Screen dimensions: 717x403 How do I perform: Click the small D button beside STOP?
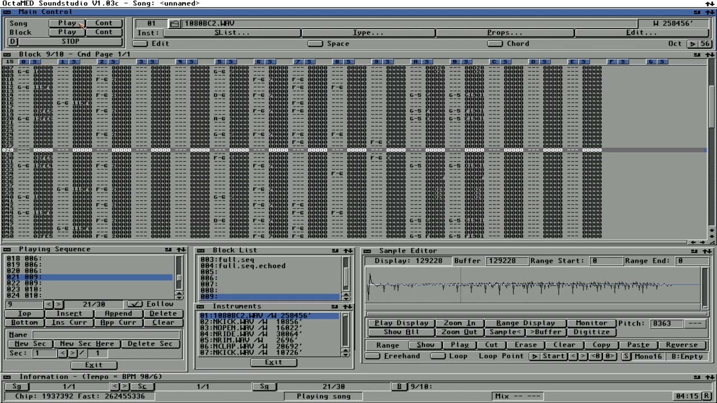click(12, 41)
